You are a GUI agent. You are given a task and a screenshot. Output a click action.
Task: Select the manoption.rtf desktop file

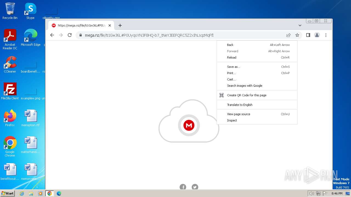30,118
